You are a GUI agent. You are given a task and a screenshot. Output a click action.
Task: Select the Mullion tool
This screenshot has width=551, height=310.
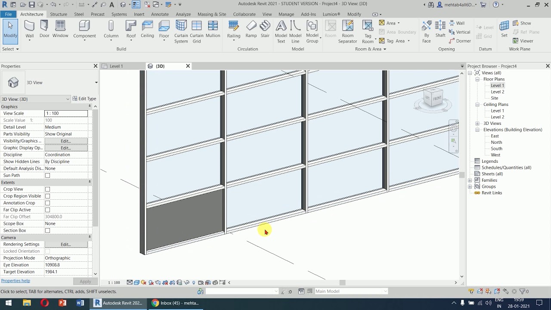click(213, 30)
